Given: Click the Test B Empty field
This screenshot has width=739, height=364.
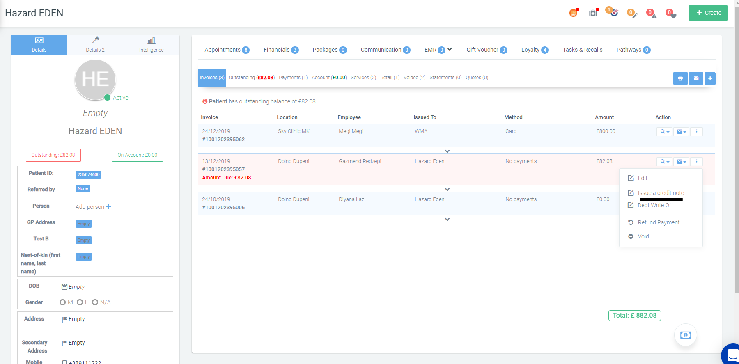Looking at the screenshot, I should pos(84,240).
